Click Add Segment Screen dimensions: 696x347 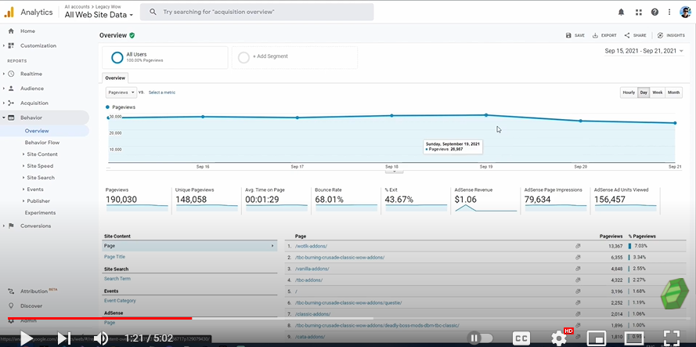(270, 56)
